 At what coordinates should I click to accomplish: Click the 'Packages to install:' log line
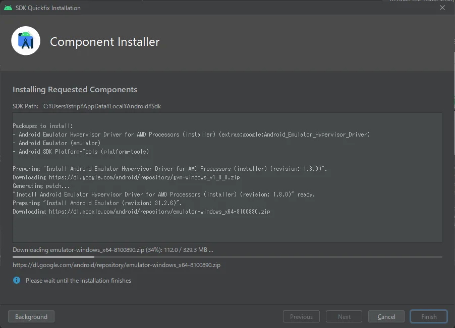(43, 126)
